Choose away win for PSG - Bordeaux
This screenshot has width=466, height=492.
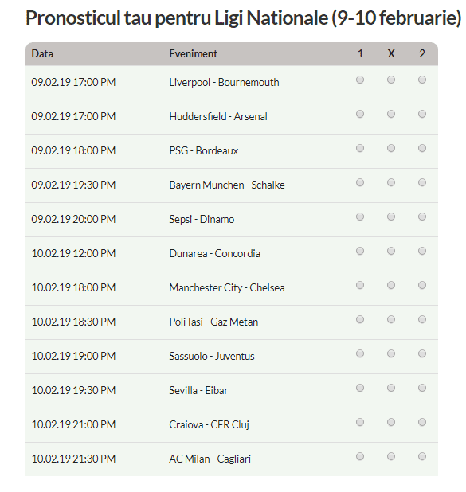tap(422, 148)
